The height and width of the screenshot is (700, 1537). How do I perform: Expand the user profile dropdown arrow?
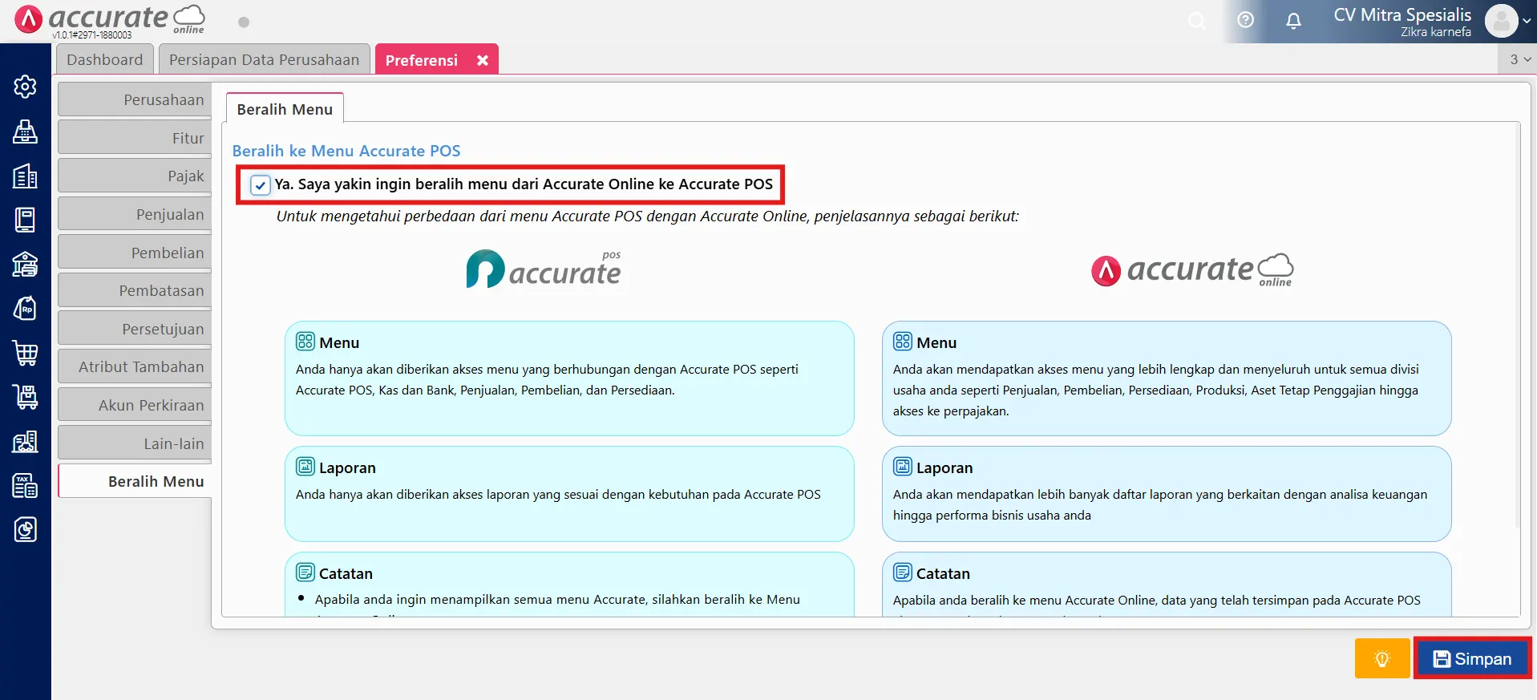(1527, 22)
